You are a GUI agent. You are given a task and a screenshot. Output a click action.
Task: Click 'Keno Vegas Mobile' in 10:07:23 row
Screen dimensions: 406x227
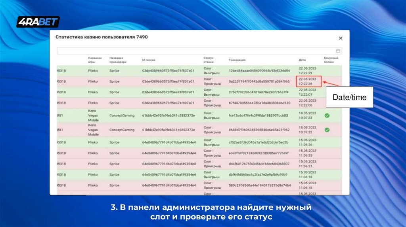click(93, 115)
